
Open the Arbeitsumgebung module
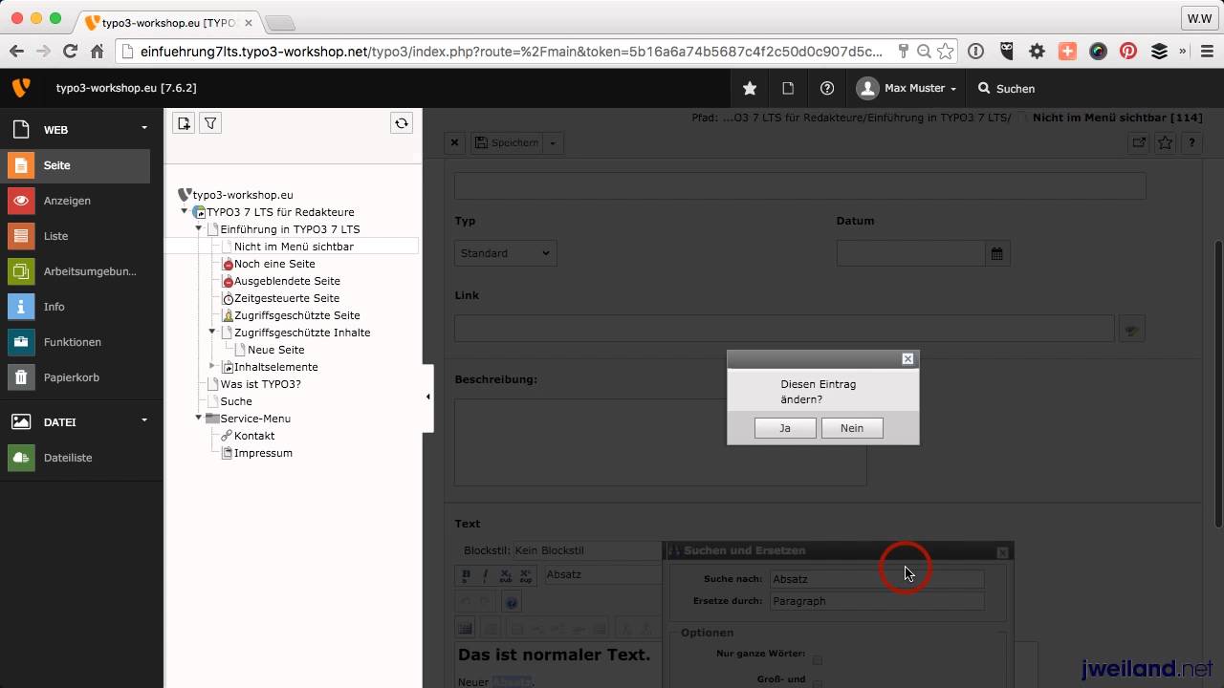pos(76,271)
